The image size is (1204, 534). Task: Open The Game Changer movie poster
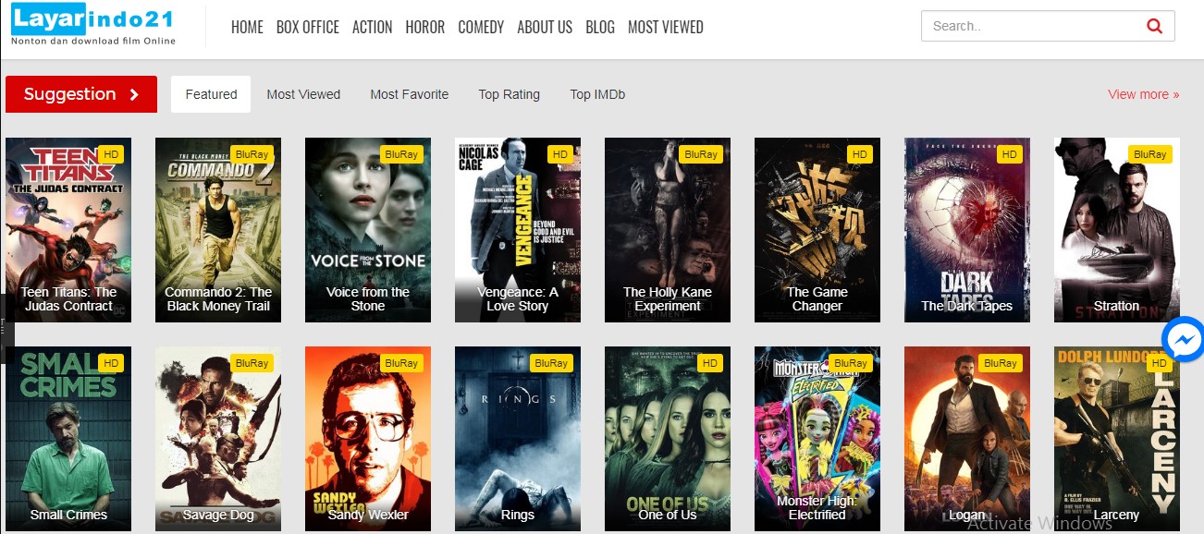coord(817,230)
